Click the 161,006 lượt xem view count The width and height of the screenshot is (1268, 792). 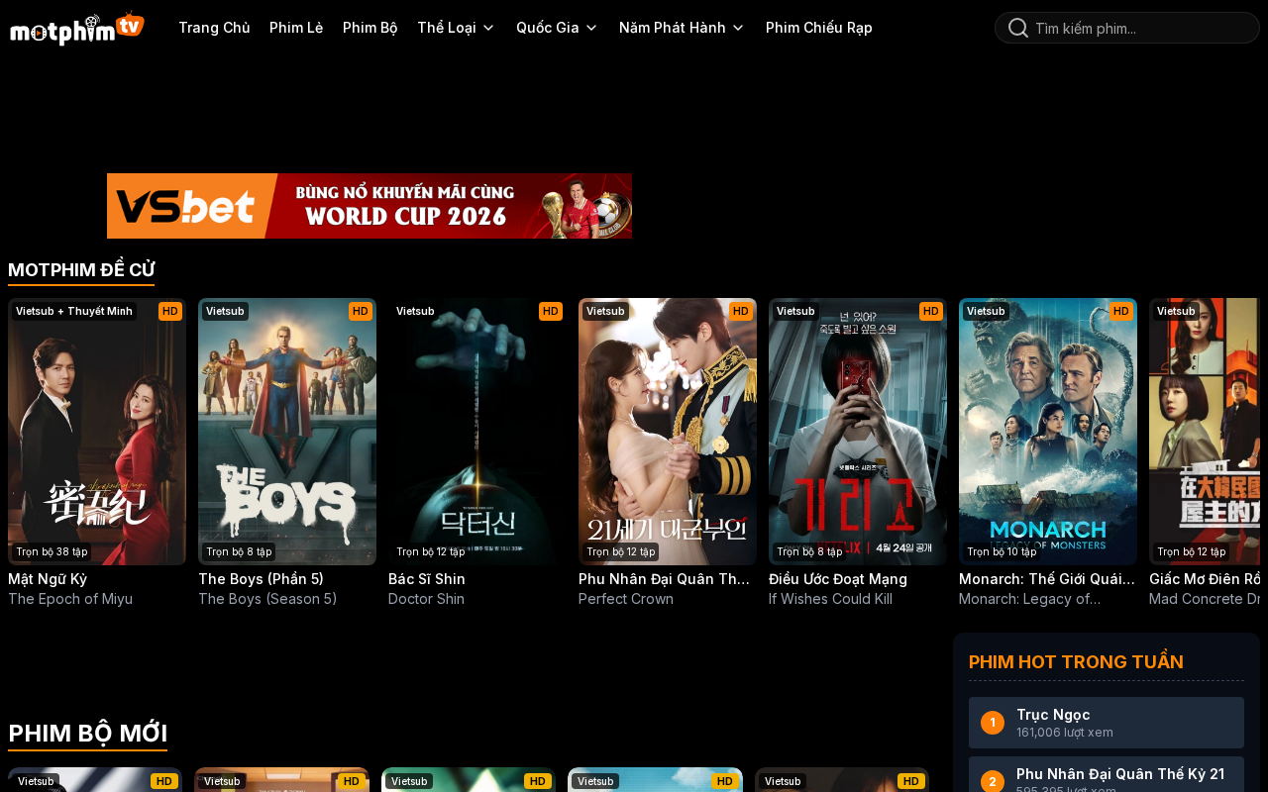tap(1065, 733)
